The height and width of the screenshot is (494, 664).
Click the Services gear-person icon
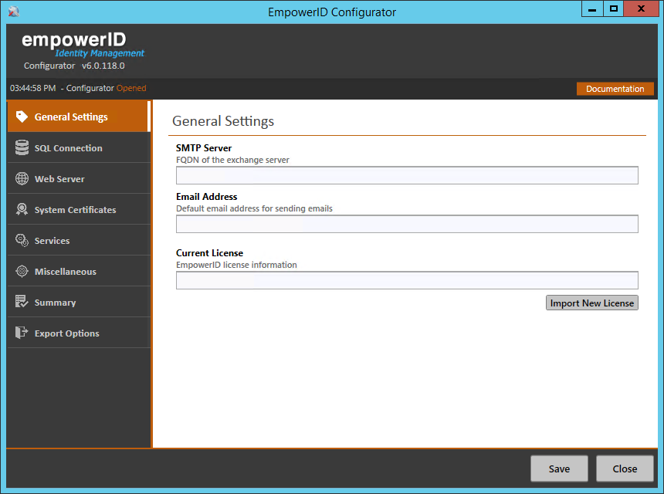pos(22,240)
